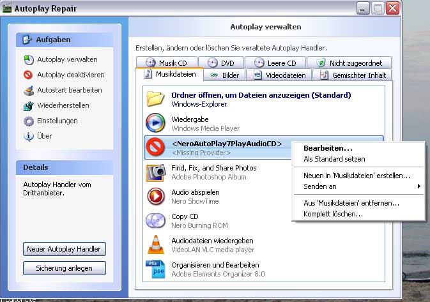Click the Aufgaben panel header

[x=65, y=40]
